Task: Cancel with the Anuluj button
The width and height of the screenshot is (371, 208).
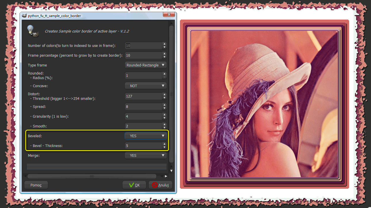Action: tap(160, 185)
